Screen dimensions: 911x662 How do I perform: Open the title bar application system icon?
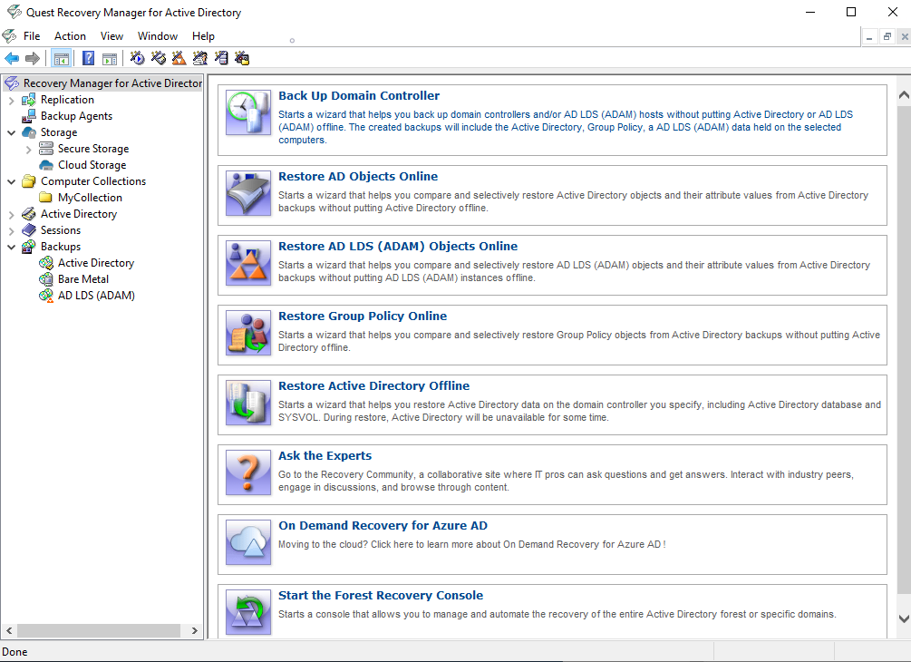coord(14,12)
